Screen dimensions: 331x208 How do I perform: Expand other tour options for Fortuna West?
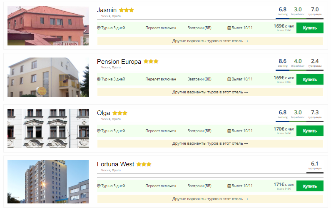(210, 199)
